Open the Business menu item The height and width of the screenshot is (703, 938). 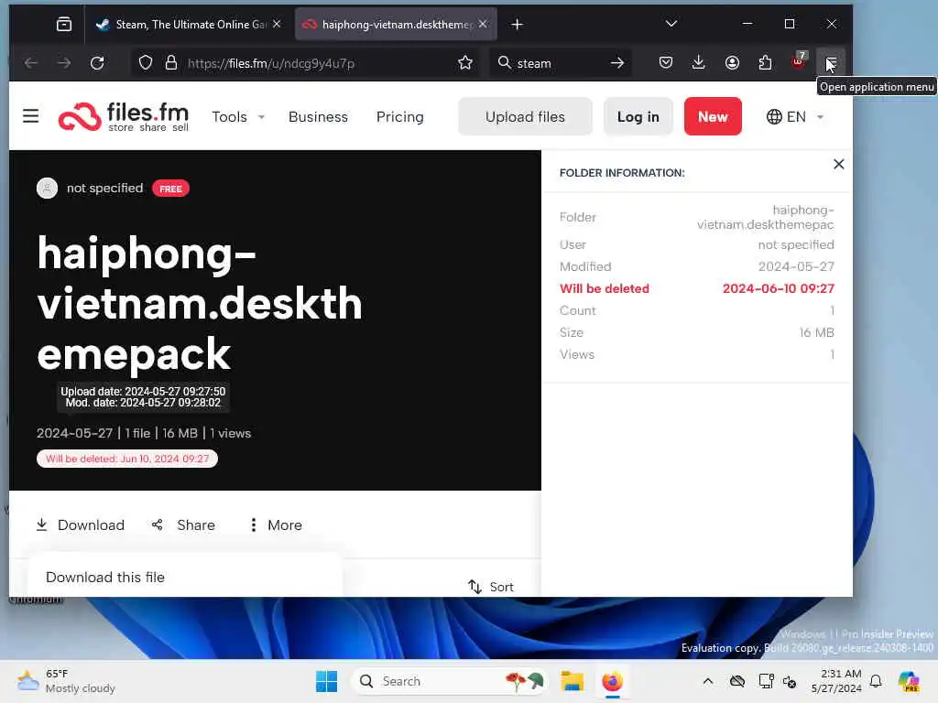coord(318,116)
